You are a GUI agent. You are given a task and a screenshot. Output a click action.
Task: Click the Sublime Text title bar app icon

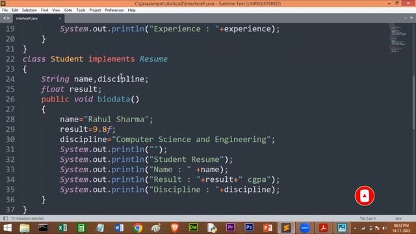pyautogui.click(x=3, y=3)
